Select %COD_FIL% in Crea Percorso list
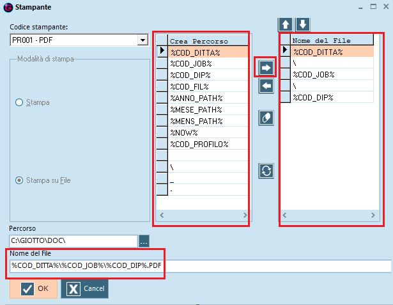 tap(208, 87)
